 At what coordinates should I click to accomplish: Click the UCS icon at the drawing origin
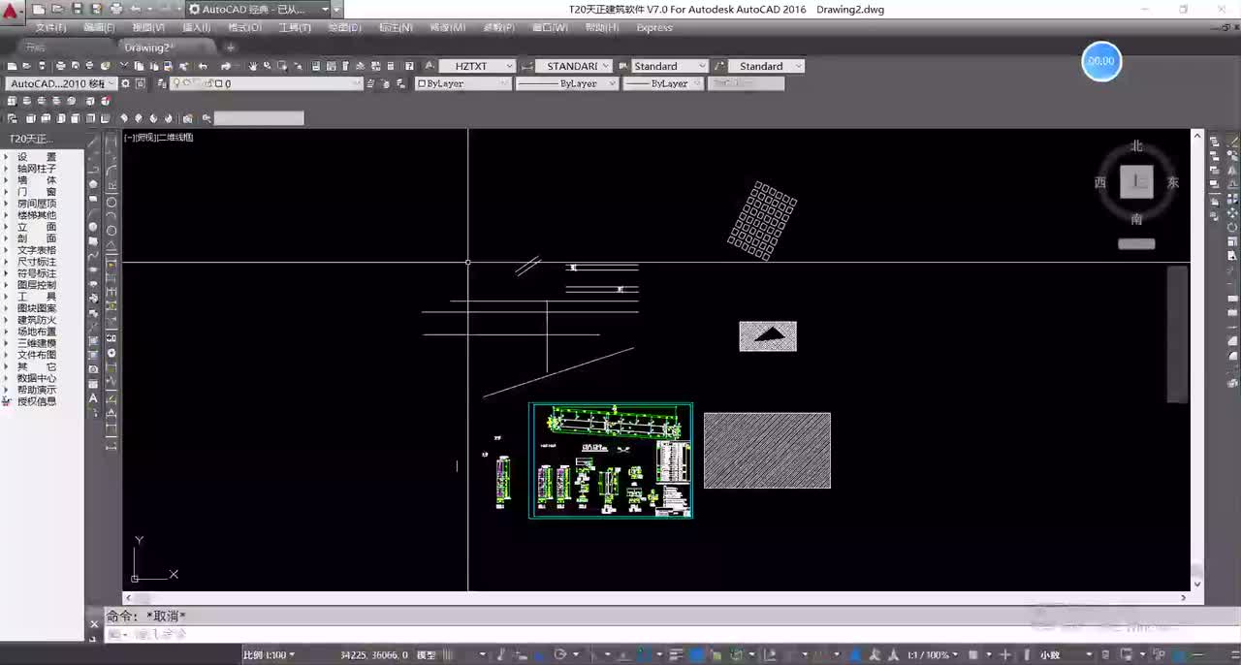click(x=153, y=561)
